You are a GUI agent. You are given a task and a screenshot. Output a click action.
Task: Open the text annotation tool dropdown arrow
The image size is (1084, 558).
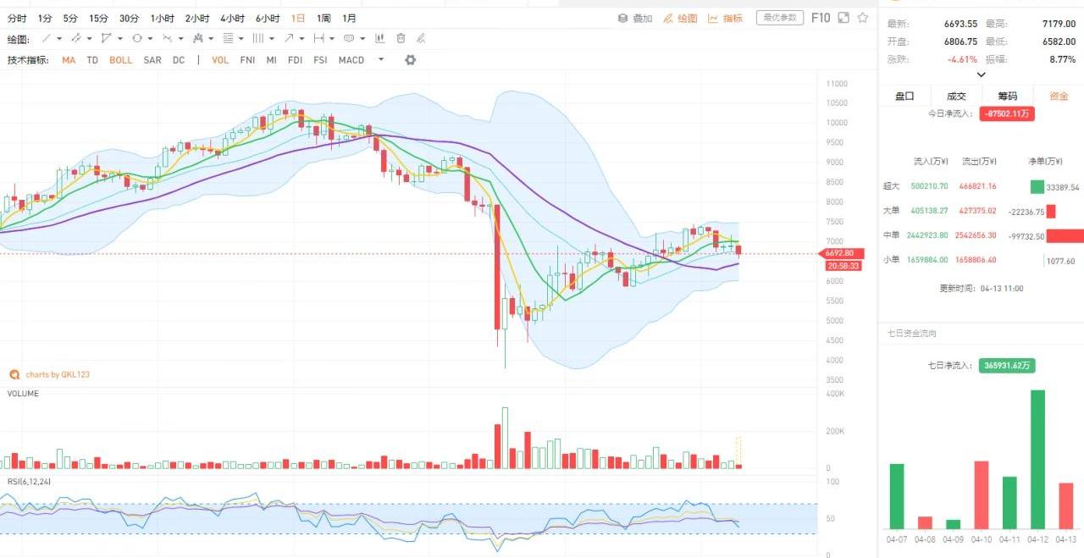(362, 38)
